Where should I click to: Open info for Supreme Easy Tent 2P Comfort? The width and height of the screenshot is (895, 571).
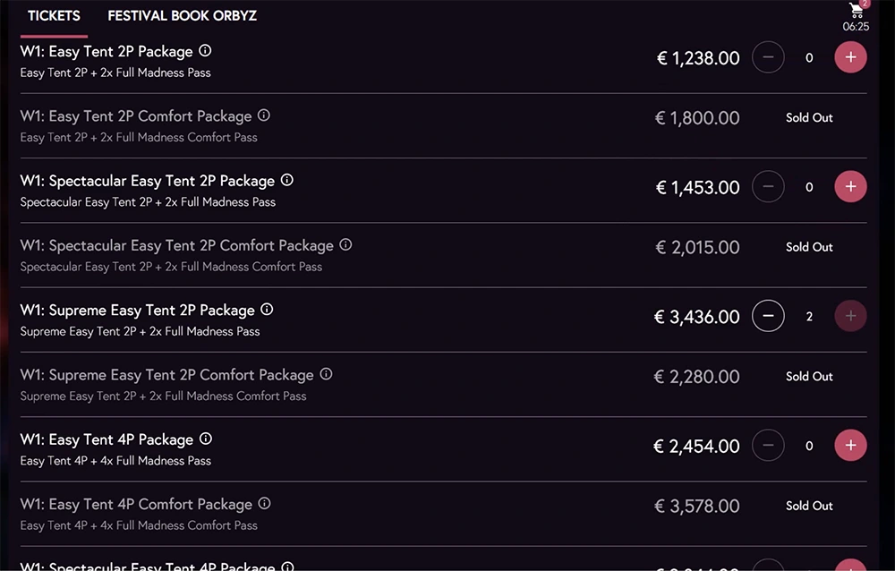(x=327, y=374)
